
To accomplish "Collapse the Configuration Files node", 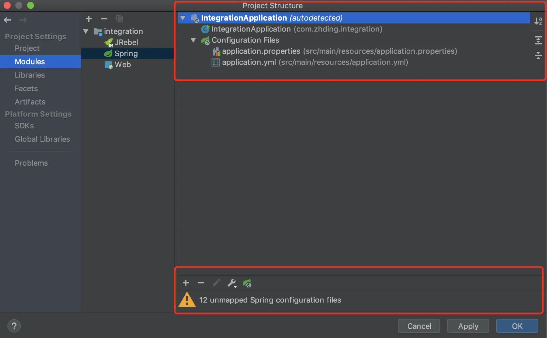I will coord(193,40).
